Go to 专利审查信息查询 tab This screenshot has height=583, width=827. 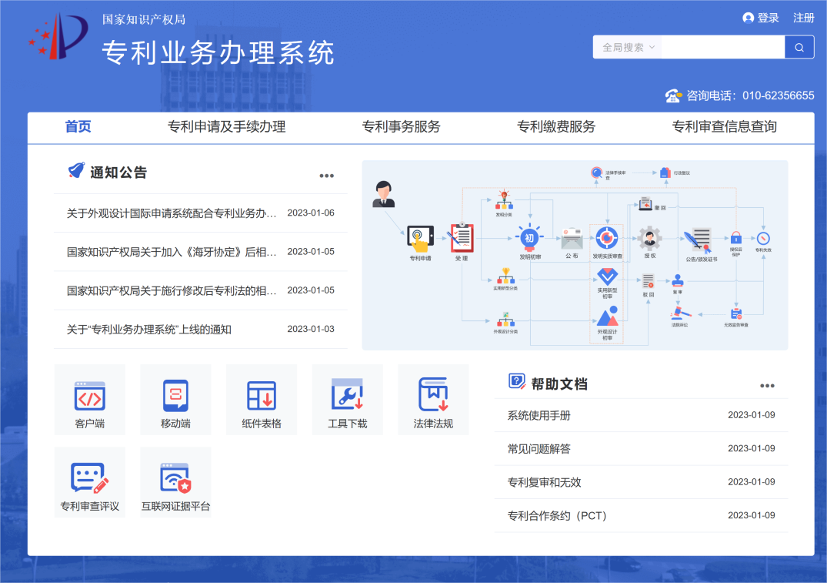pyautogui.click(x=724, y=127)
